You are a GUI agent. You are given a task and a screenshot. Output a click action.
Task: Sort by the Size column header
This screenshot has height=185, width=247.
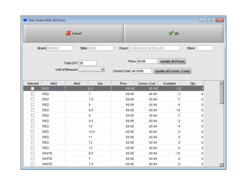pyautogui.click(x=100, y=83)
